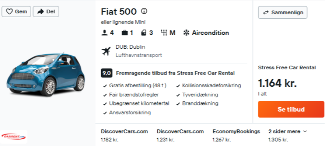Click the Sammenlign button
325x146 pixels.
(282, 13)
